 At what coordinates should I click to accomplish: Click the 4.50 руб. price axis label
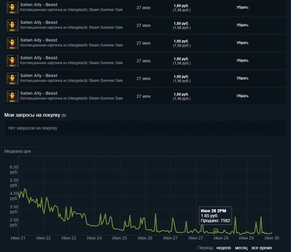coord(14,196)
